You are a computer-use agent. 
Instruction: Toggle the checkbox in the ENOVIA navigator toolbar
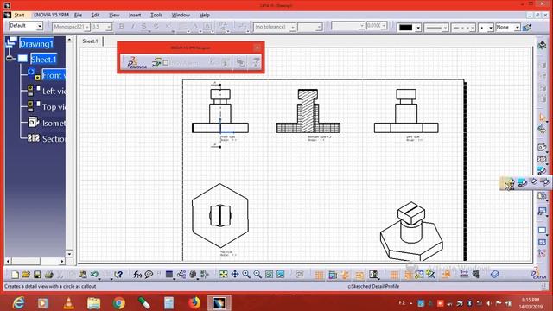[x=165, y=63]
